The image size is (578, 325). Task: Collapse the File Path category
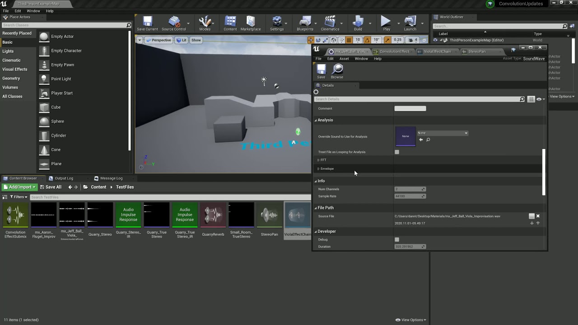click(316, 208)
